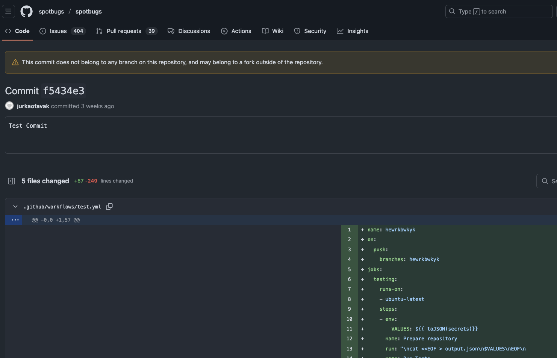Open navigation with the hamburger menu icon
Image resolution: width=557 pixels, height=358 pixels.
pos(8,11)
